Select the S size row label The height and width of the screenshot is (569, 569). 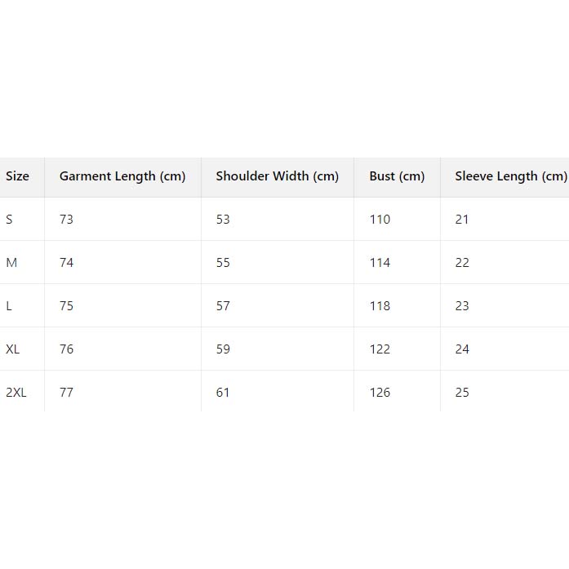pos(10,220)
